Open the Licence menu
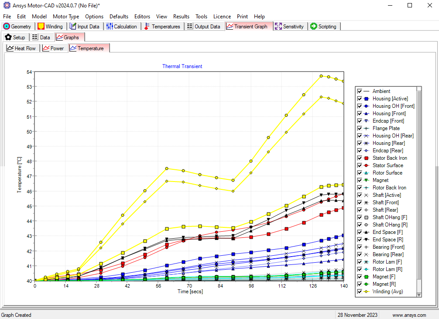 (222, 17)
